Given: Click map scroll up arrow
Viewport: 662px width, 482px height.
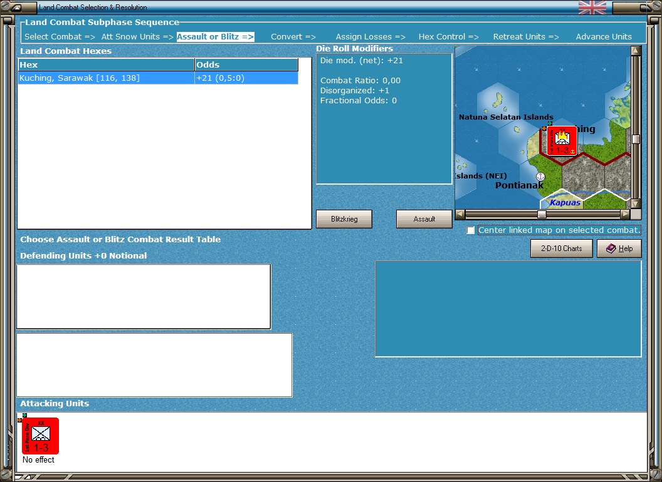Looking at the screenshot, I should click(636, 51).
